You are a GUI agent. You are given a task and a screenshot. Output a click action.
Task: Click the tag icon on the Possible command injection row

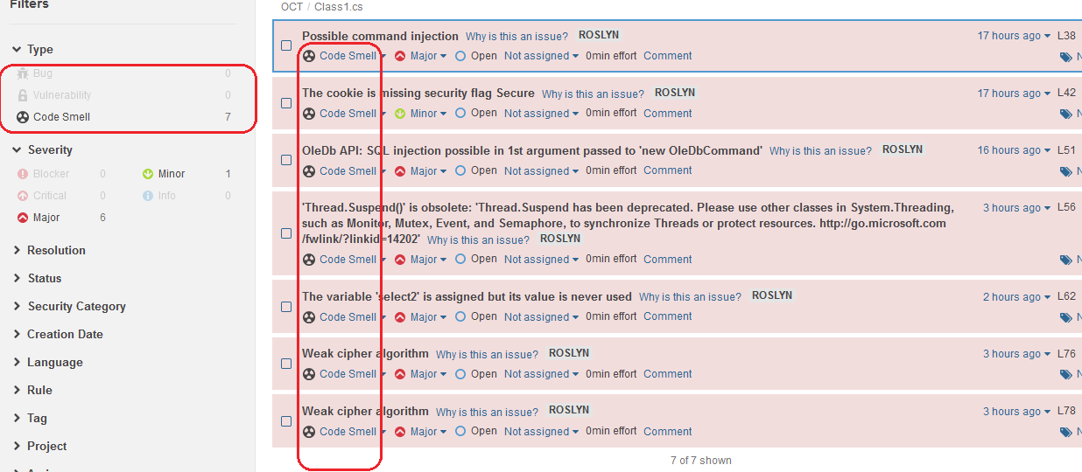pyautogui.click(x=1065, y=57)
